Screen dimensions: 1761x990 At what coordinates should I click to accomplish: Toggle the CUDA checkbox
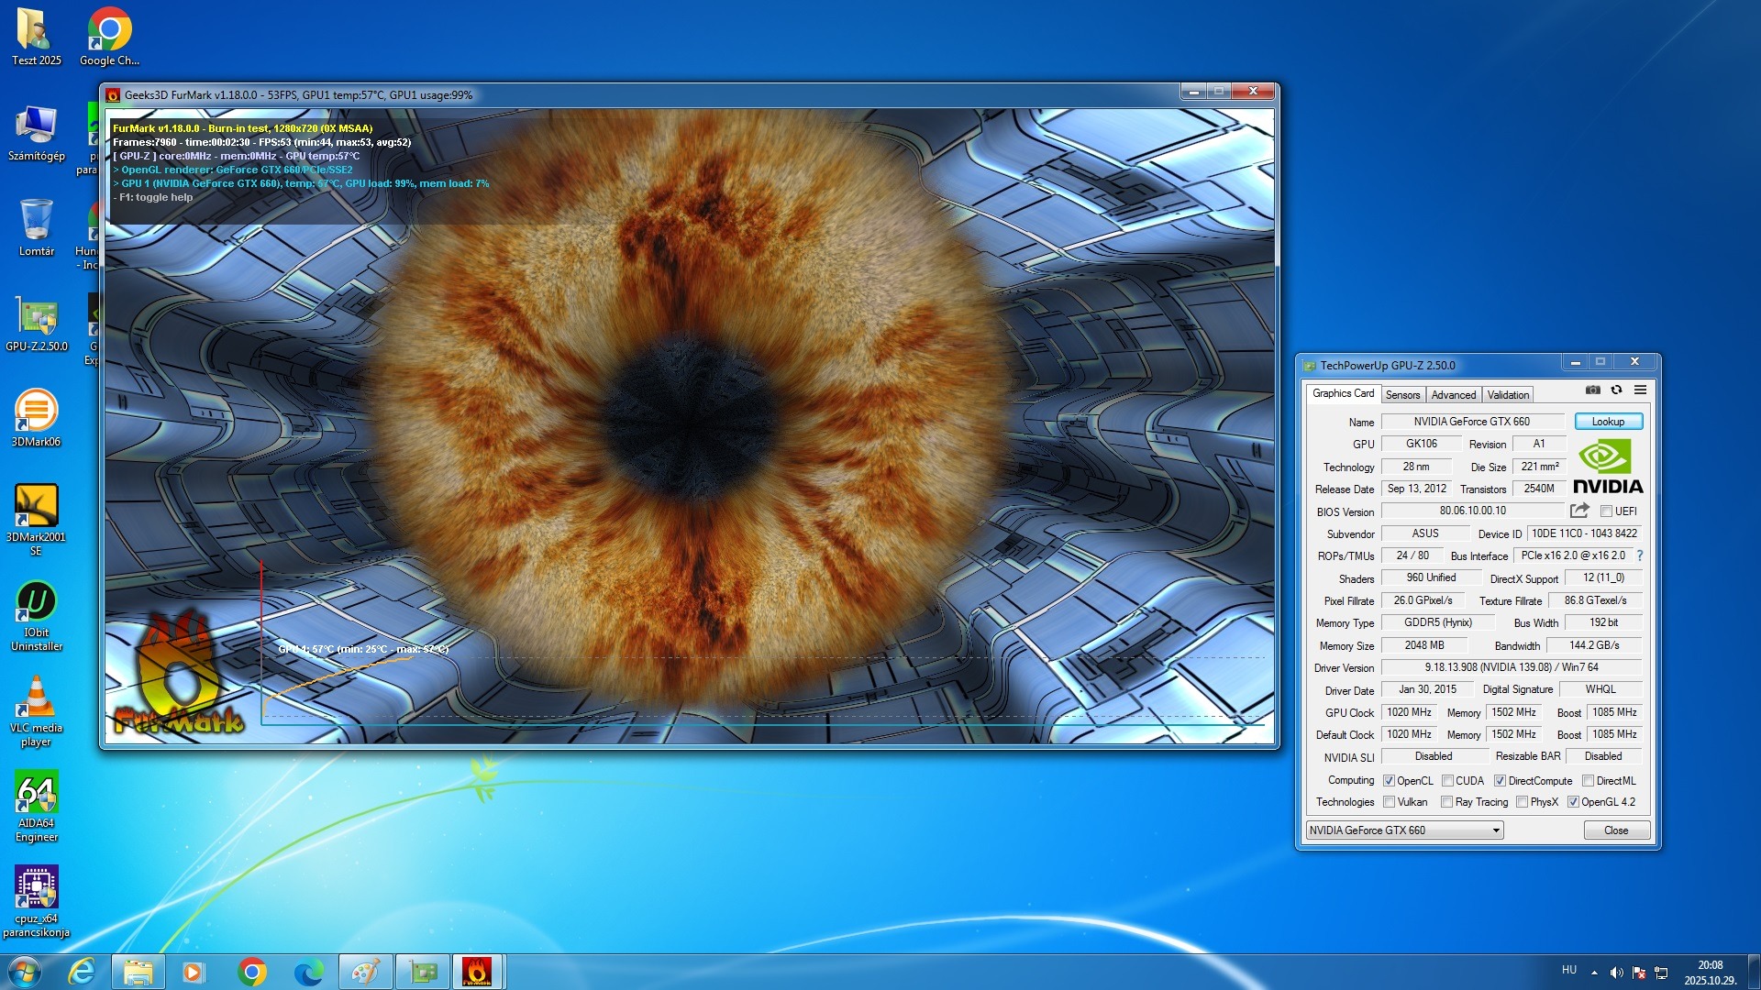pos(1447,781)
